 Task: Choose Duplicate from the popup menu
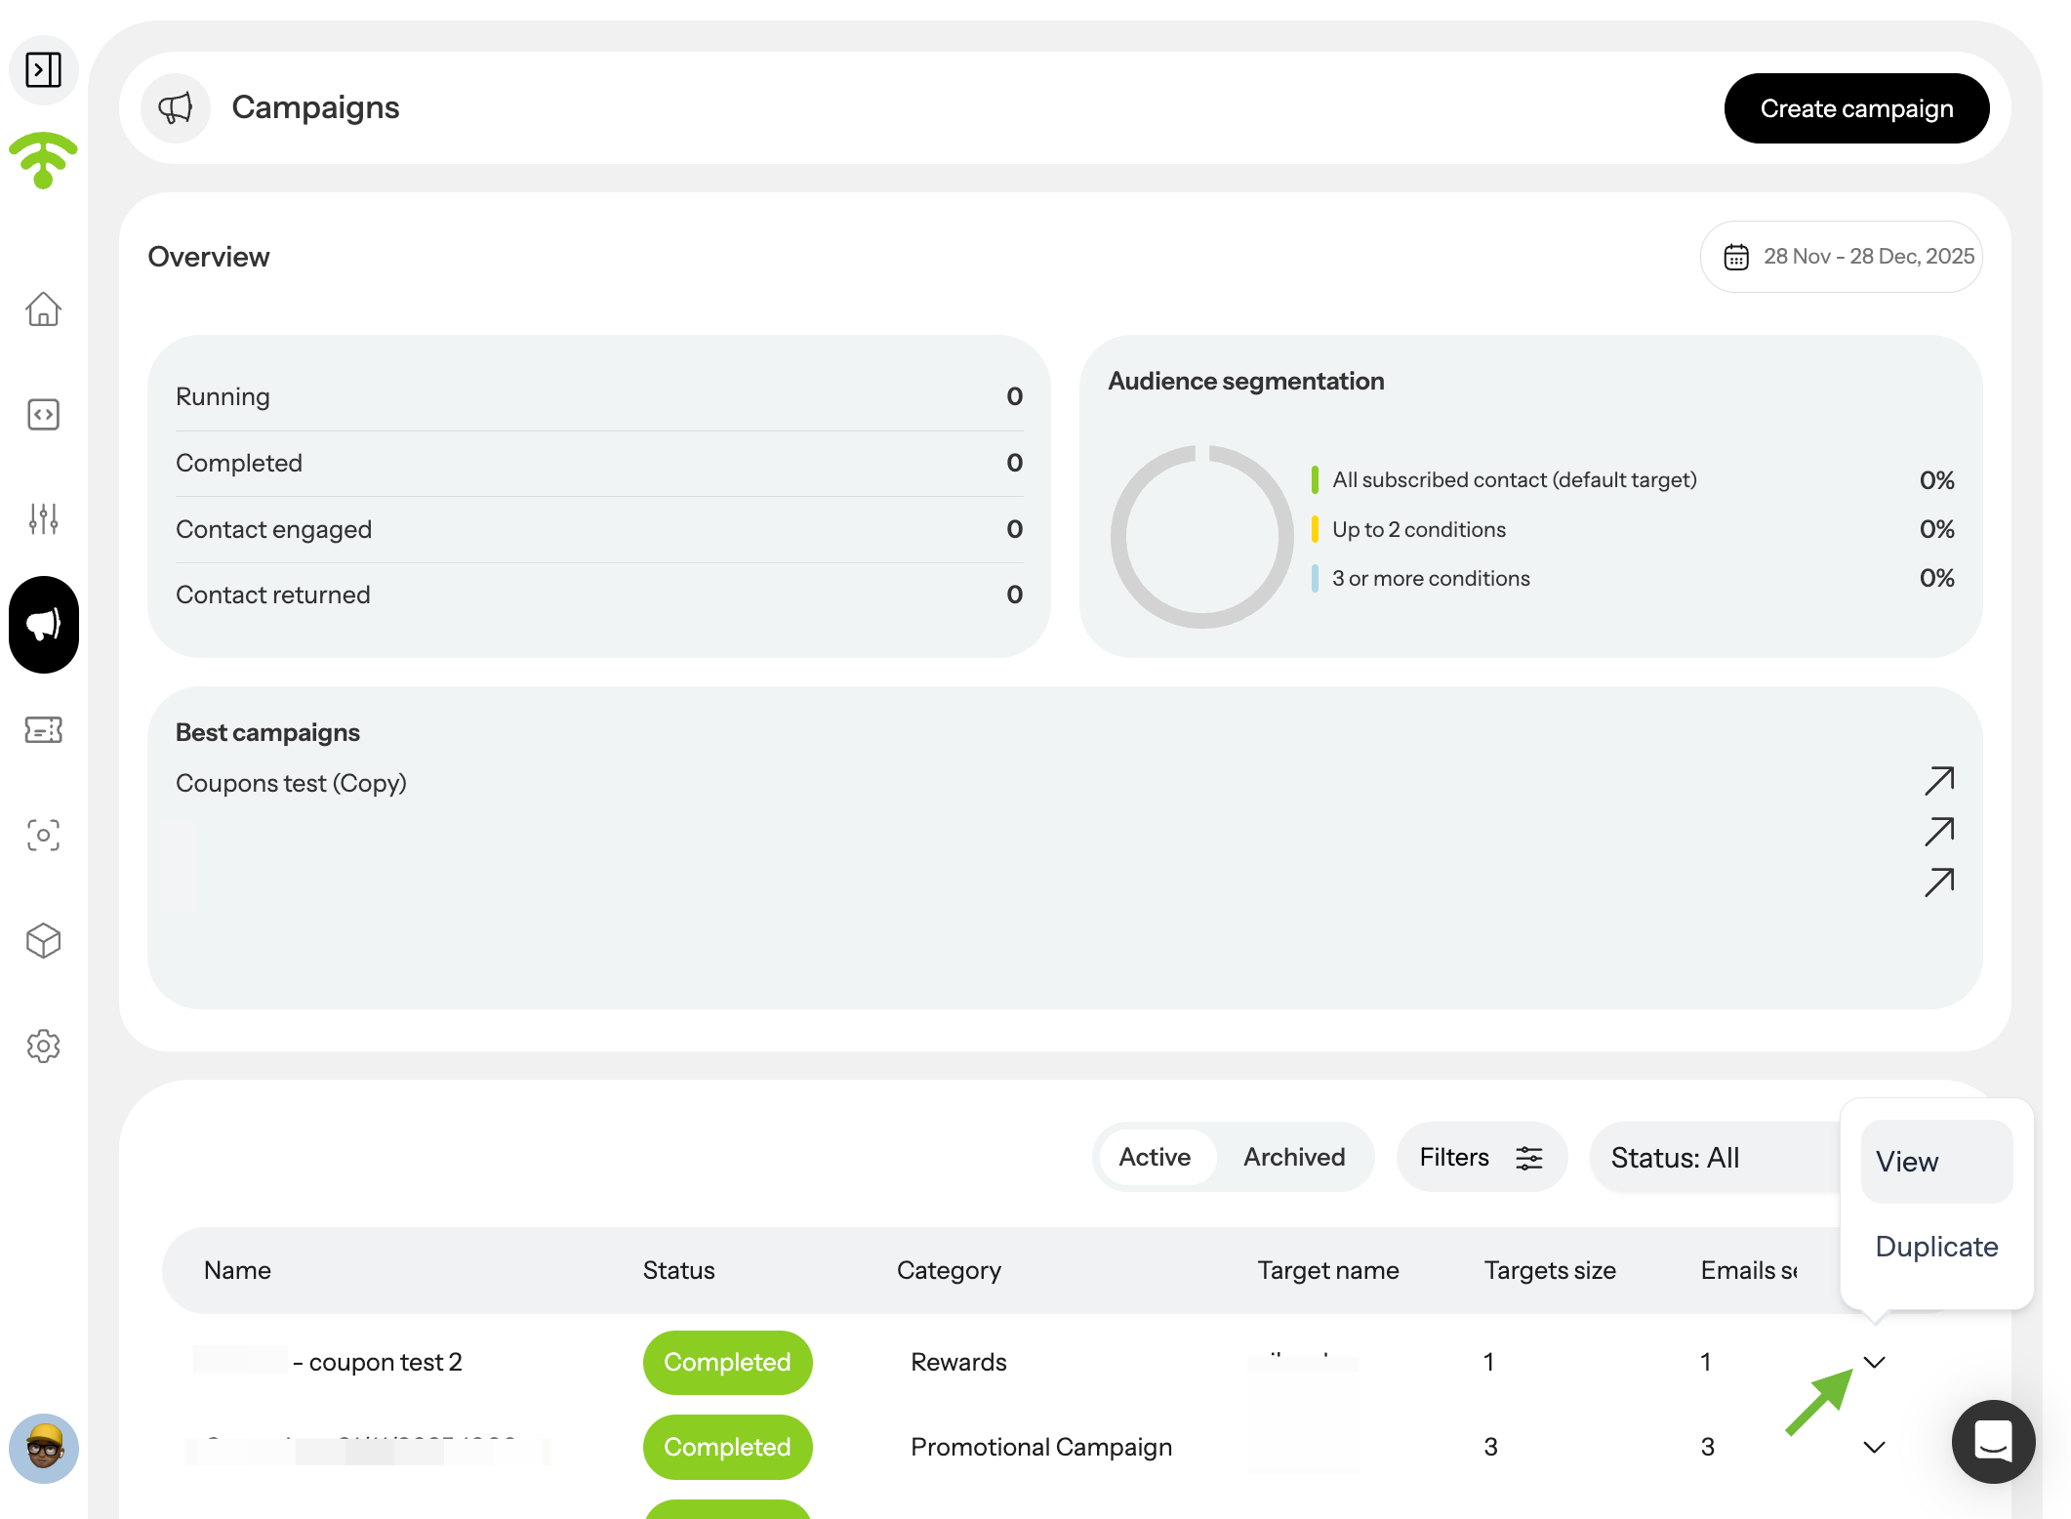pyautogui.click(x=1936, y=1247)
